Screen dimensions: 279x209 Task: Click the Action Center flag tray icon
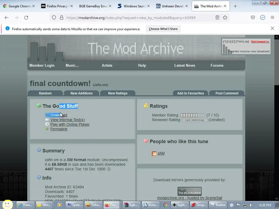coord(238,205)
